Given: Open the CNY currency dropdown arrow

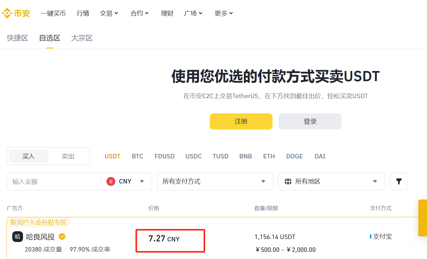Looking at the screenshot, I should click(x=142, y=181).
